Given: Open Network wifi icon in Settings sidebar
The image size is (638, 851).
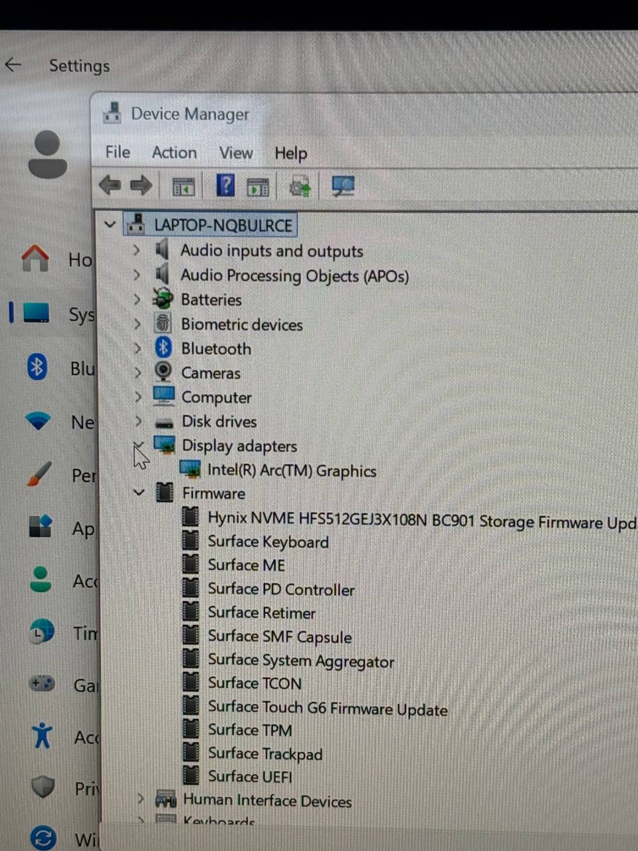Looking at the screenshot, I should click(38, 420).
